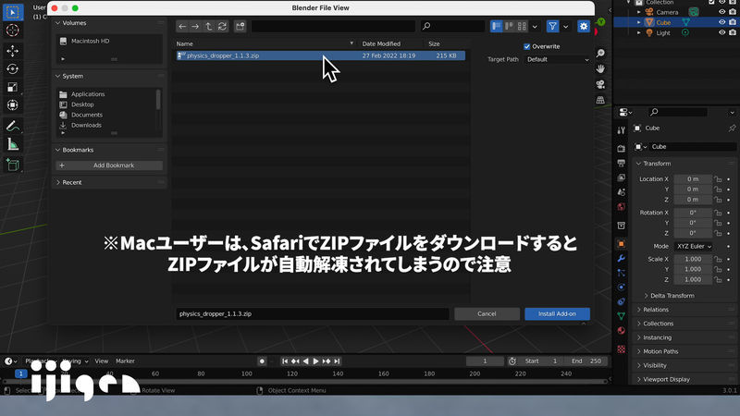The image size is (740, 416).
Task: Open Material properties tab
Action: click(x=621, y=331)
